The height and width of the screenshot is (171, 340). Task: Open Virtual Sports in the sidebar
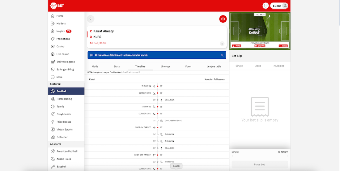tap(66, 130)
